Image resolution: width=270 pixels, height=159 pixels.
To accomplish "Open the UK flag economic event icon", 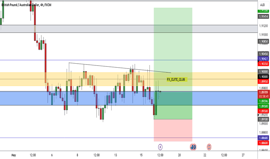I will pyautogui.click(x=209, y=147).
